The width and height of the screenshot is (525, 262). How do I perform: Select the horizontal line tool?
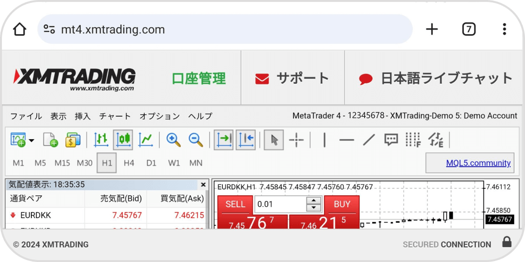[346, 140]
